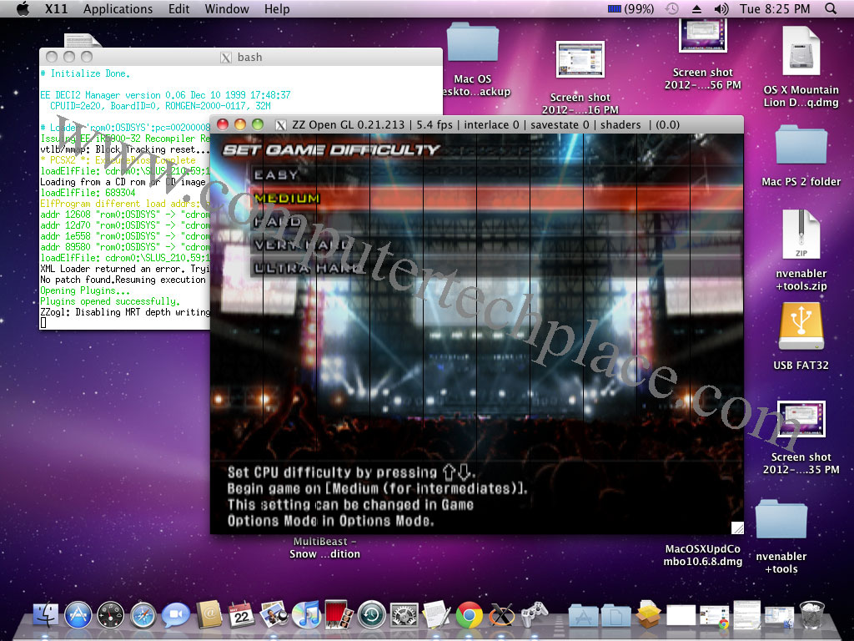Select Screen shot 2012 ending 35 PM thumbnail
The height and width of the screenshot is (641, 854).
pyautogui.click(x=801, y=419)
